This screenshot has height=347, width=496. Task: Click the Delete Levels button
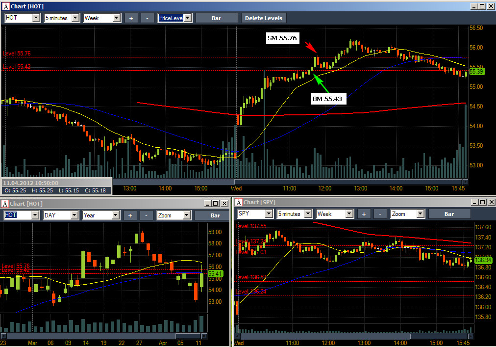click(264, 18)
